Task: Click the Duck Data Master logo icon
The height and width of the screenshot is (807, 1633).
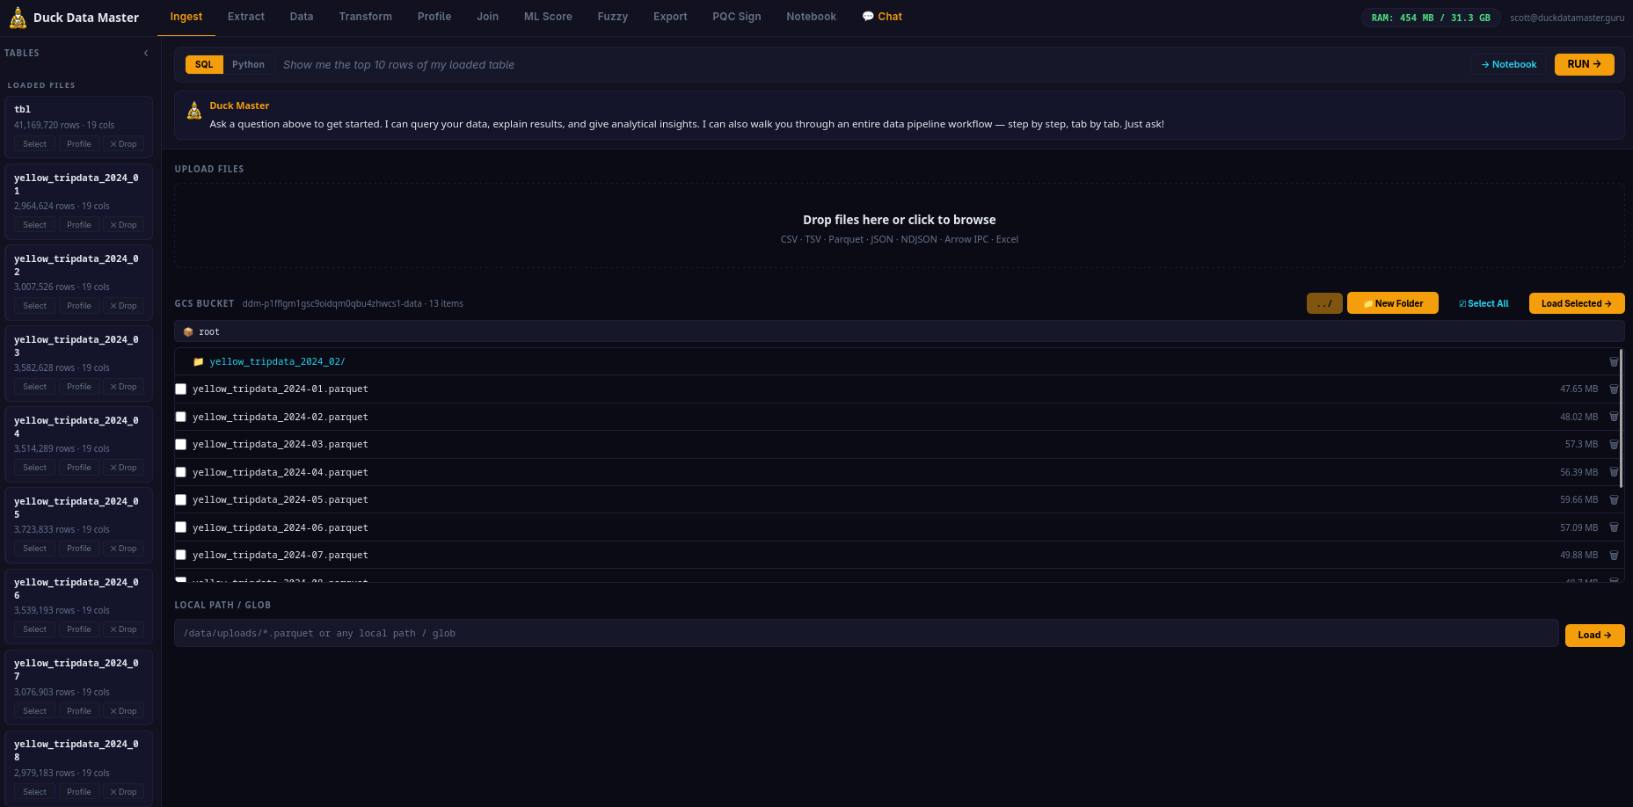Action: 18,18
